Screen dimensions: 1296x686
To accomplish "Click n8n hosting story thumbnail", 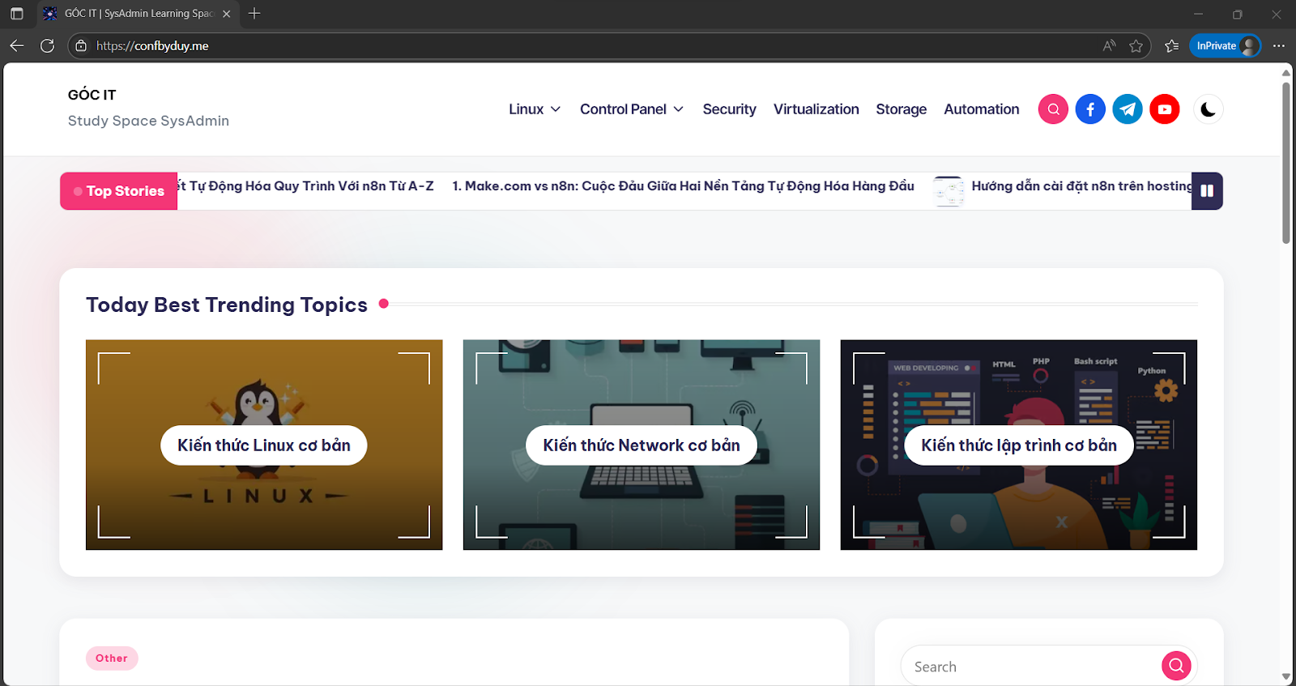I will tap(948, 191).
